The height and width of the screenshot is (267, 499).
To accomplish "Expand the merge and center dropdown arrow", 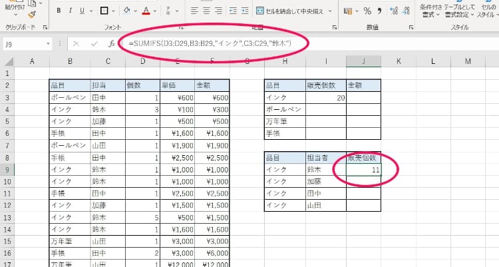I will [x=329, y=11].
